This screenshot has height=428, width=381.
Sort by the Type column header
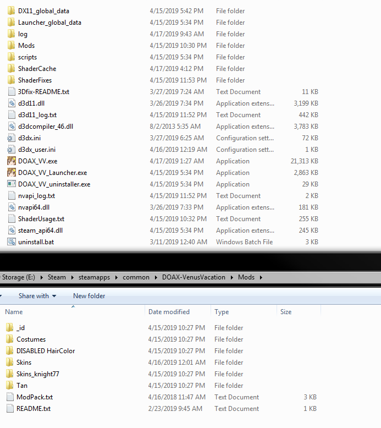244,312
